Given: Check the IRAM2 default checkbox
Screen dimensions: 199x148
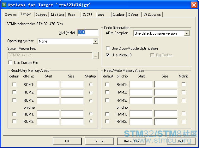Looking at the screenshot, I should pyautogui.click(x=107, y=121).
